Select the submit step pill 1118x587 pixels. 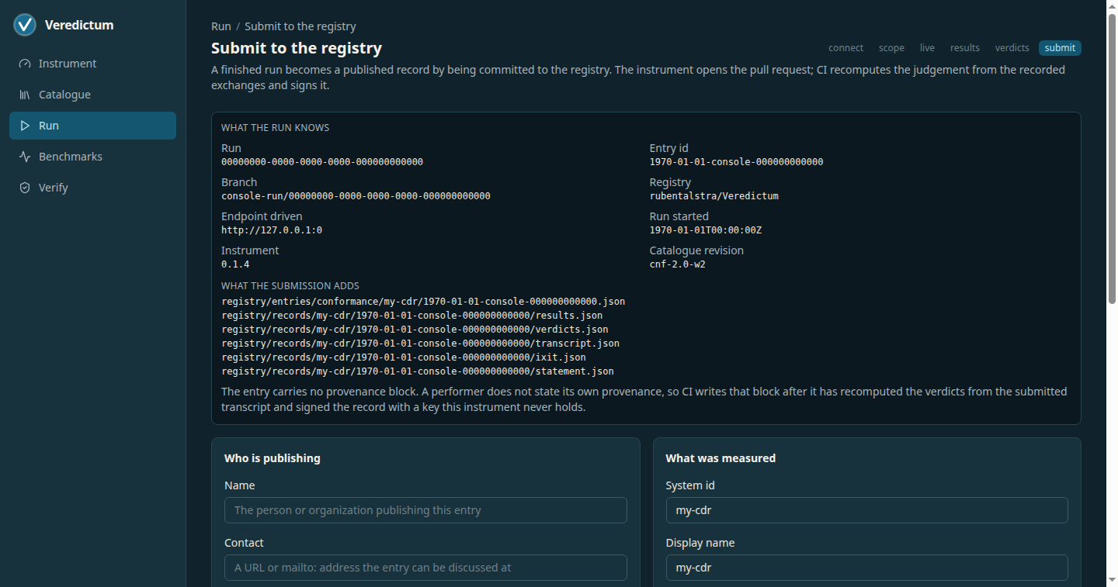[1060, 48]
